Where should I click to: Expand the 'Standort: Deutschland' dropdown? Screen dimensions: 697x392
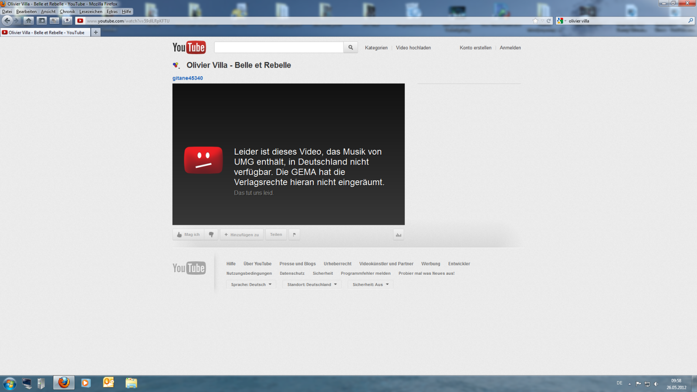coord(312,284)
